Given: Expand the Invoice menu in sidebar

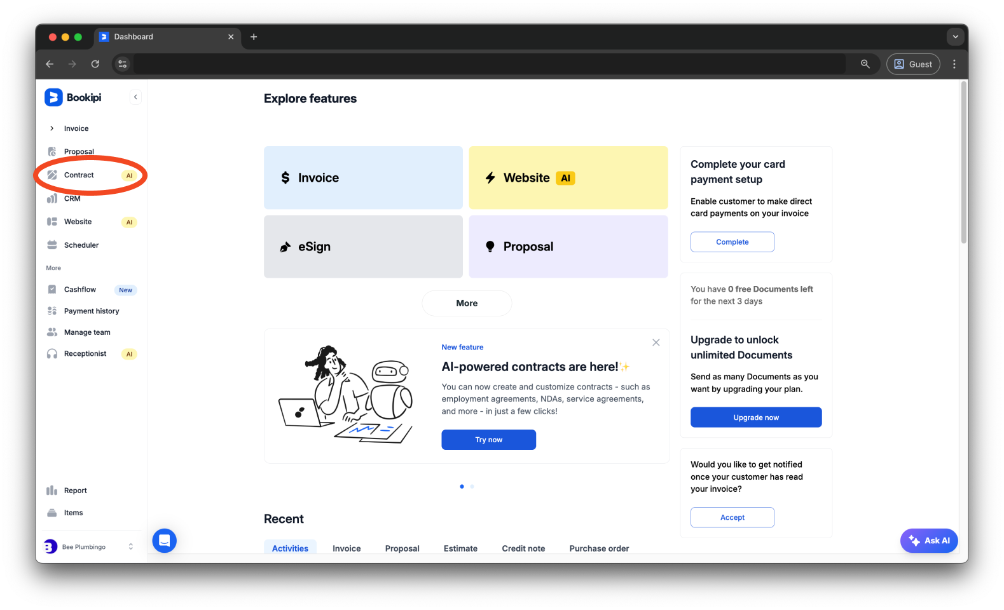Looking at the screenshot, I should (x=52, y=128).
